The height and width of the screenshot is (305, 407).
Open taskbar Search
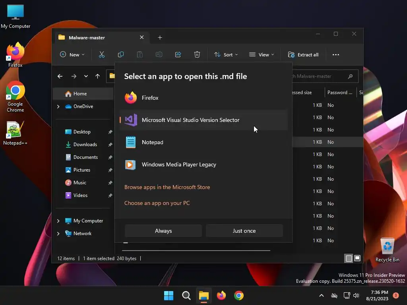(x=186, y=295)
